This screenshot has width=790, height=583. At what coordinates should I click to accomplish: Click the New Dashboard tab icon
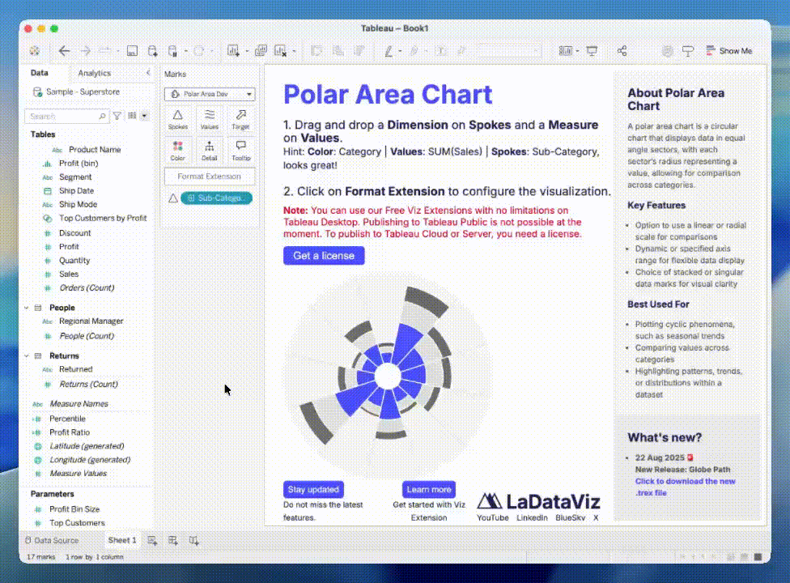pyautogui.click(x=173, y=540)
